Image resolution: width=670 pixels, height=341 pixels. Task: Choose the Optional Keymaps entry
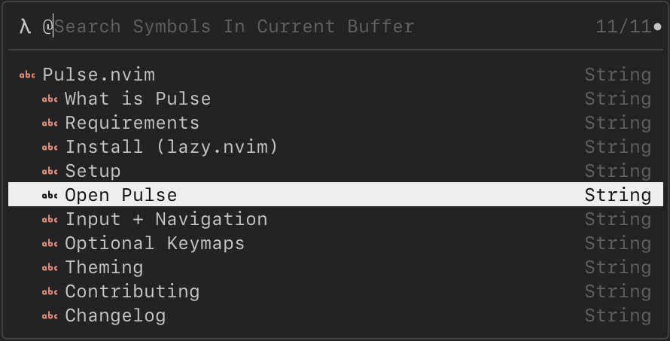coord(154,243)
